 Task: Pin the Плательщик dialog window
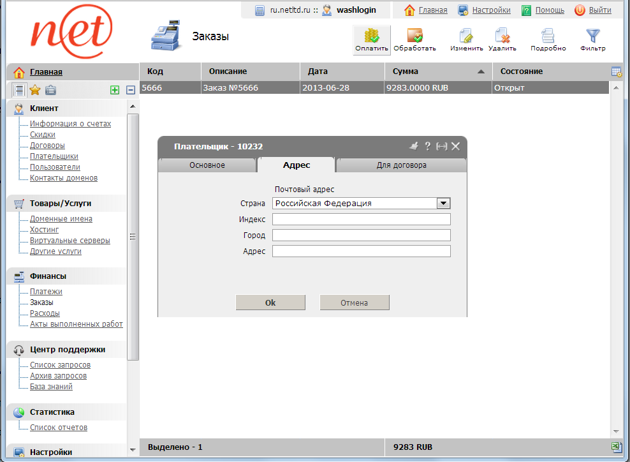413,146
